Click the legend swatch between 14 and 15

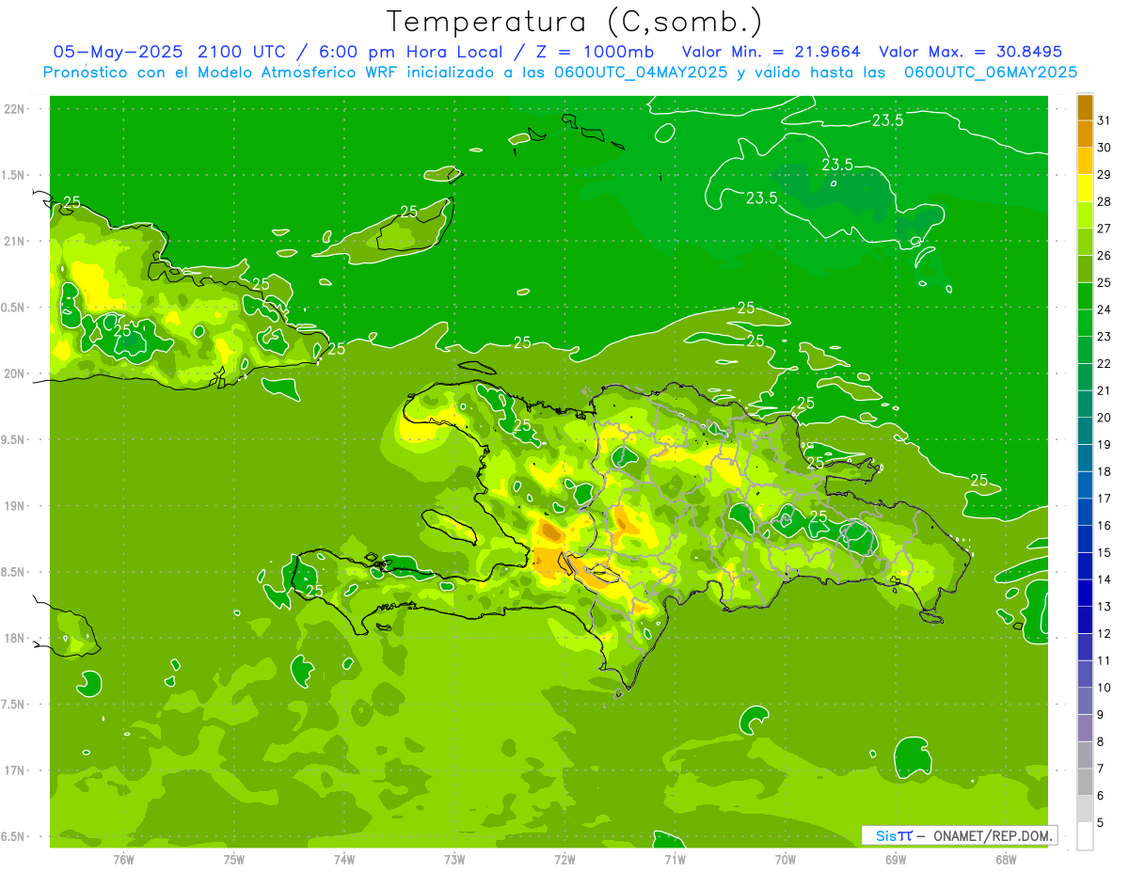[x=1085, y=566]
